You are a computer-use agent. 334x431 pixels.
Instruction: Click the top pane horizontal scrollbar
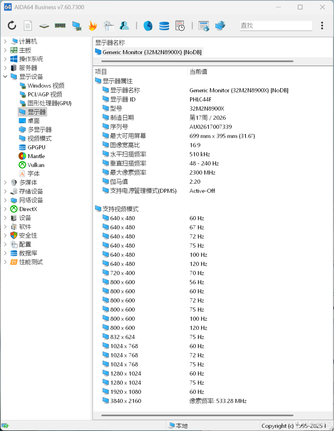[x=197, y=61]
